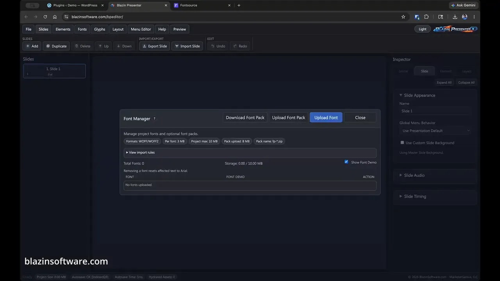The width and height of the screenshot is (500, 281).
Task: Expand the Slide Timing section
Action: (x=415, y=196)
